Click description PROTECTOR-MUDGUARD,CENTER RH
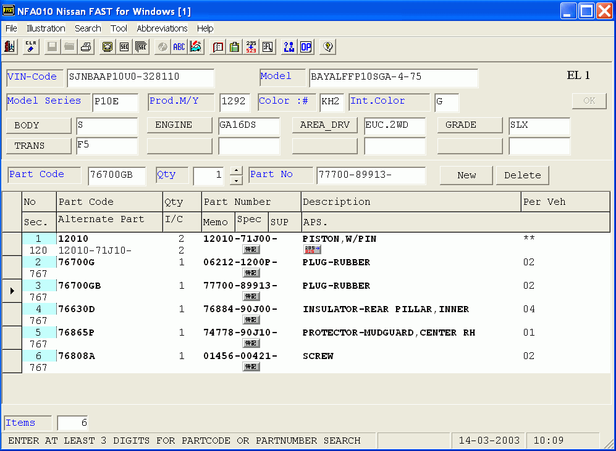 pos(389,333)
